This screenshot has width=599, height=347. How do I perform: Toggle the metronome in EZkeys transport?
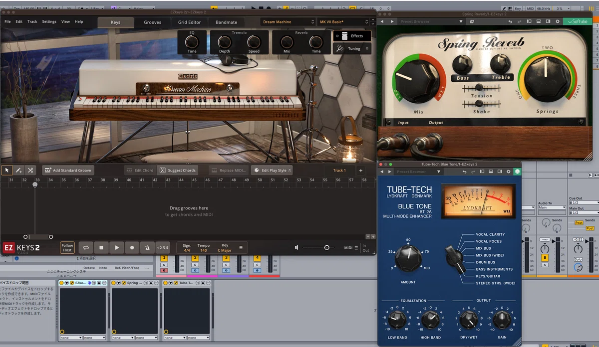[147, 247]
